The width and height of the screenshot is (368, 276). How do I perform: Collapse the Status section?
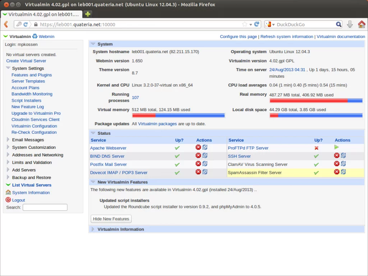[93, 133]
